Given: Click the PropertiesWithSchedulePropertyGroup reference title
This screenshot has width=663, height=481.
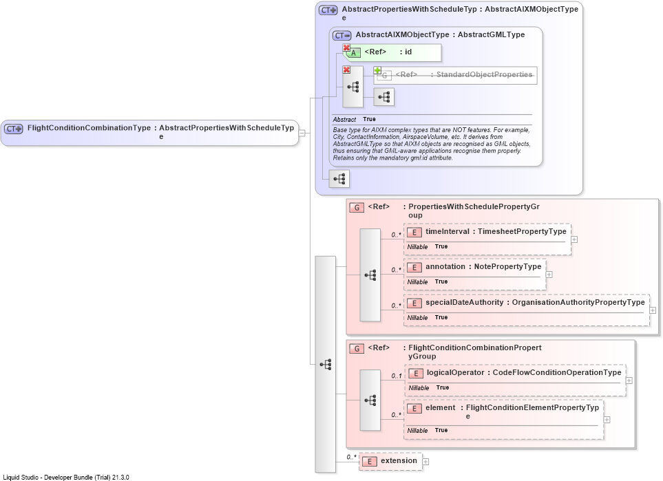Looking at the screenshot, I should tap(454, 211).
